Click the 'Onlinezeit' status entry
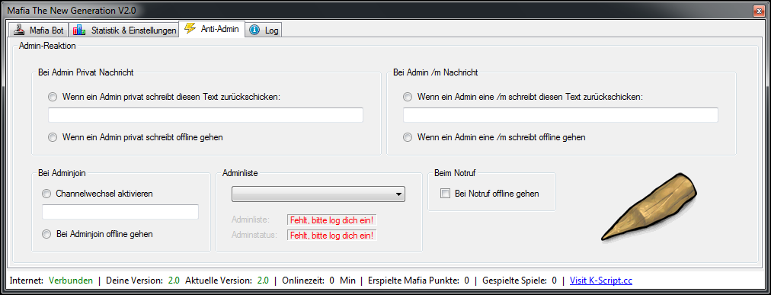This screenshot has height=295, width=771. click(318, 281)
